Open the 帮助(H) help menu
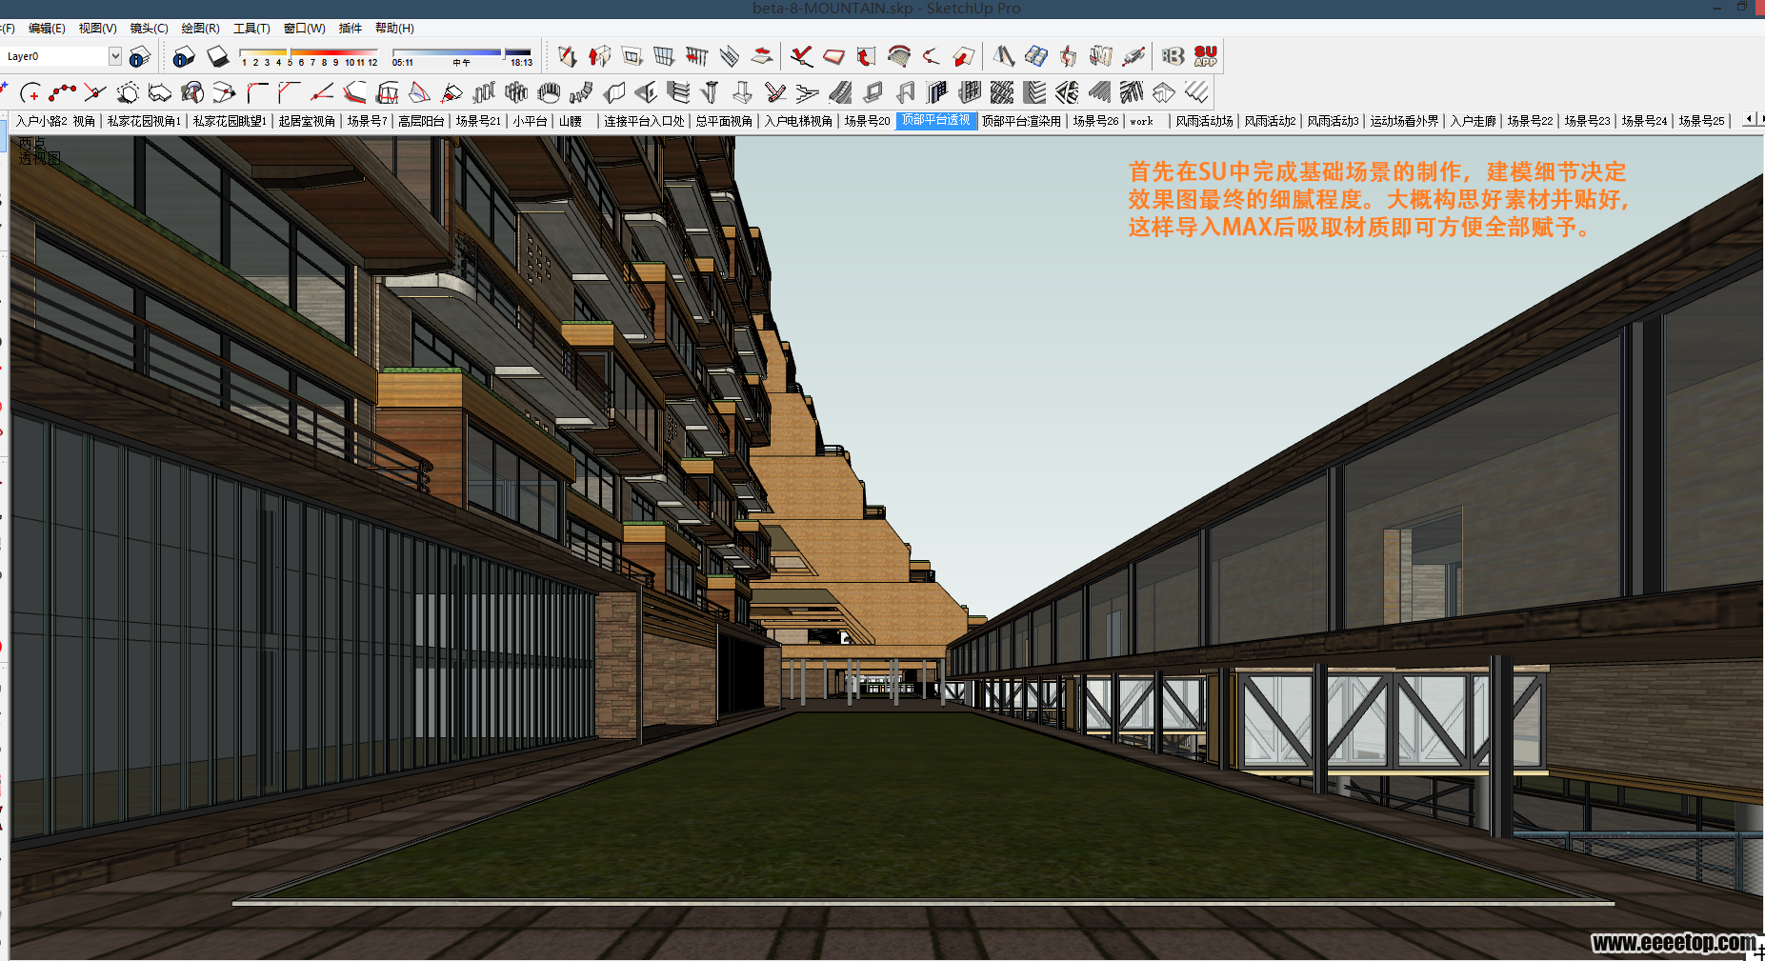The image size is (1765, 961). pos(394,29)
